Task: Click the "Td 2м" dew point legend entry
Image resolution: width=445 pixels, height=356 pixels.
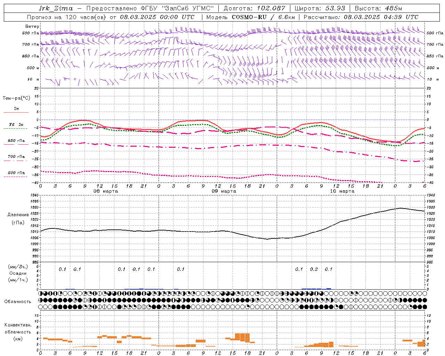Action: tap(16, 124)
